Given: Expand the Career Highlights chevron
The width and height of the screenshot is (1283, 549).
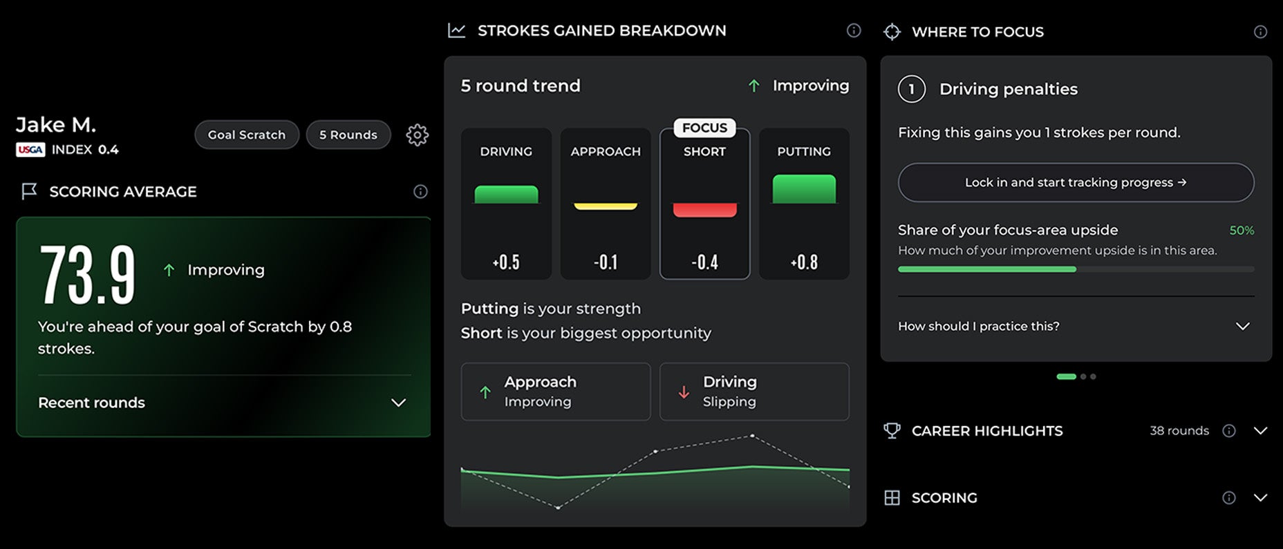Looking at the screenshot, I should pos(1260,431).
